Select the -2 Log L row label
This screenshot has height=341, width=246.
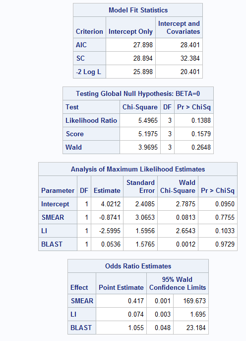pos(88,72)
